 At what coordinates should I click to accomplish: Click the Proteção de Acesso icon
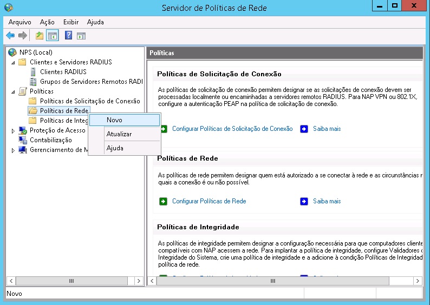click(23, 130)
